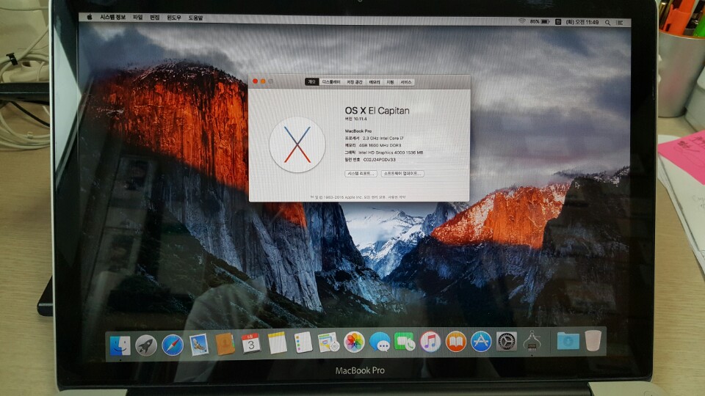Image resolution: width=705 pixels, height=396 pixels.
Task: Click Spotlight search magnifier icon
Action: tap(607, 22)
